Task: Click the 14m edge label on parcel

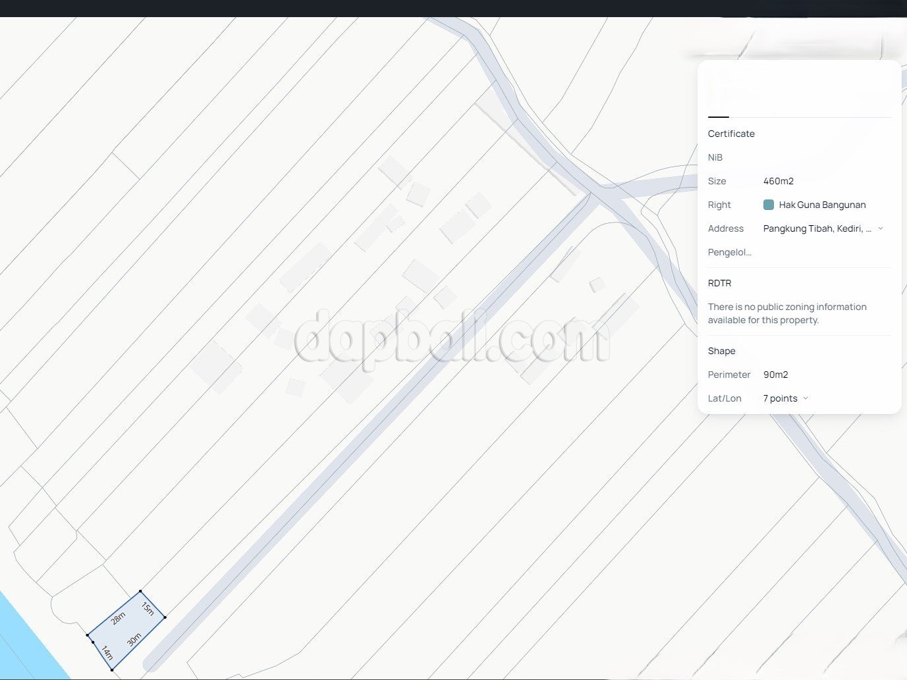Action: click(x=107, y=653)
